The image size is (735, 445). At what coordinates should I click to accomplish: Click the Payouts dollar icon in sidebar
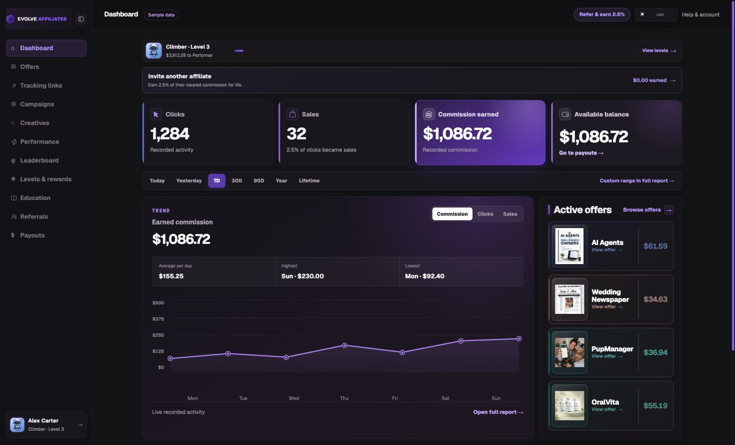(13, 235)
